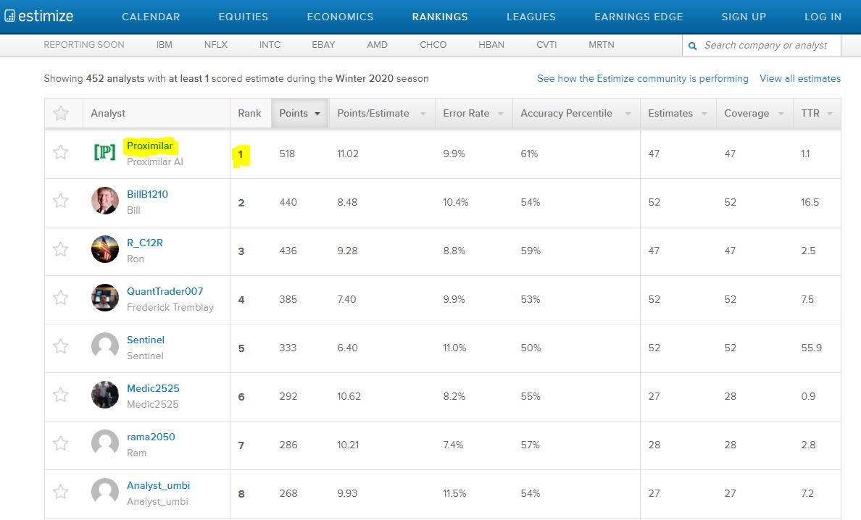
Task: Open CHCO reporting soon ticker
Action: (433, 45)
